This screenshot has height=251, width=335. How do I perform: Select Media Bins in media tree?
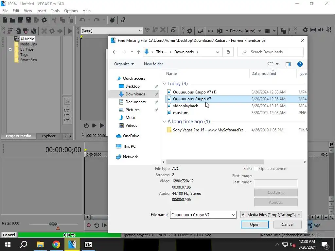click(28, 44)
